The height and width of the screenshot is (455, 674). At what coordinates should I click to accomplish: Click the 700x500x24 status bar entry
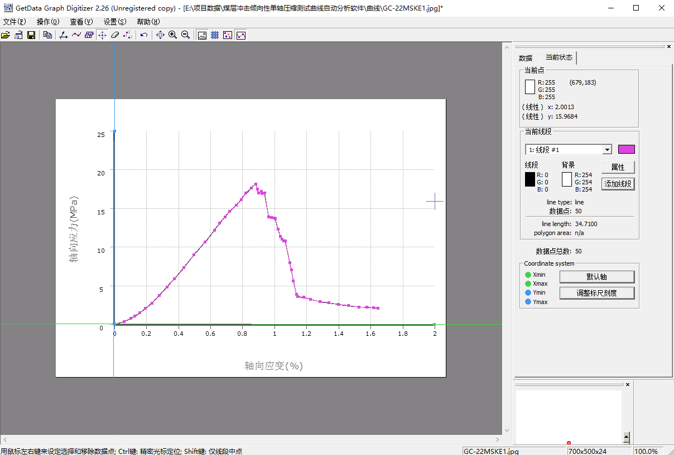(588, 451)
